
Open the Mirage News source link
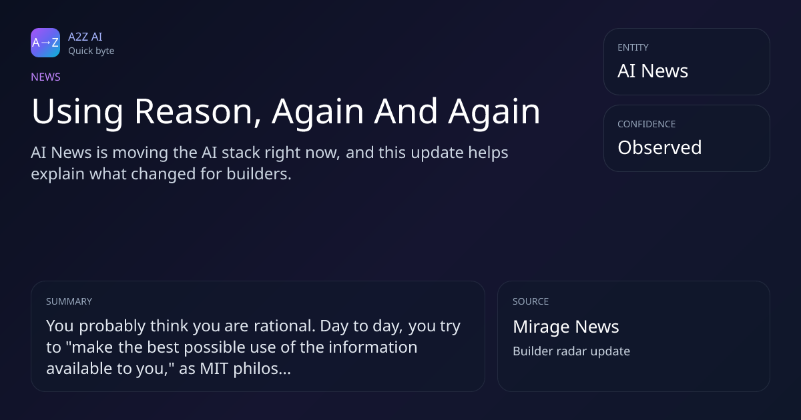pyautogui.click(x=566, y=327)
